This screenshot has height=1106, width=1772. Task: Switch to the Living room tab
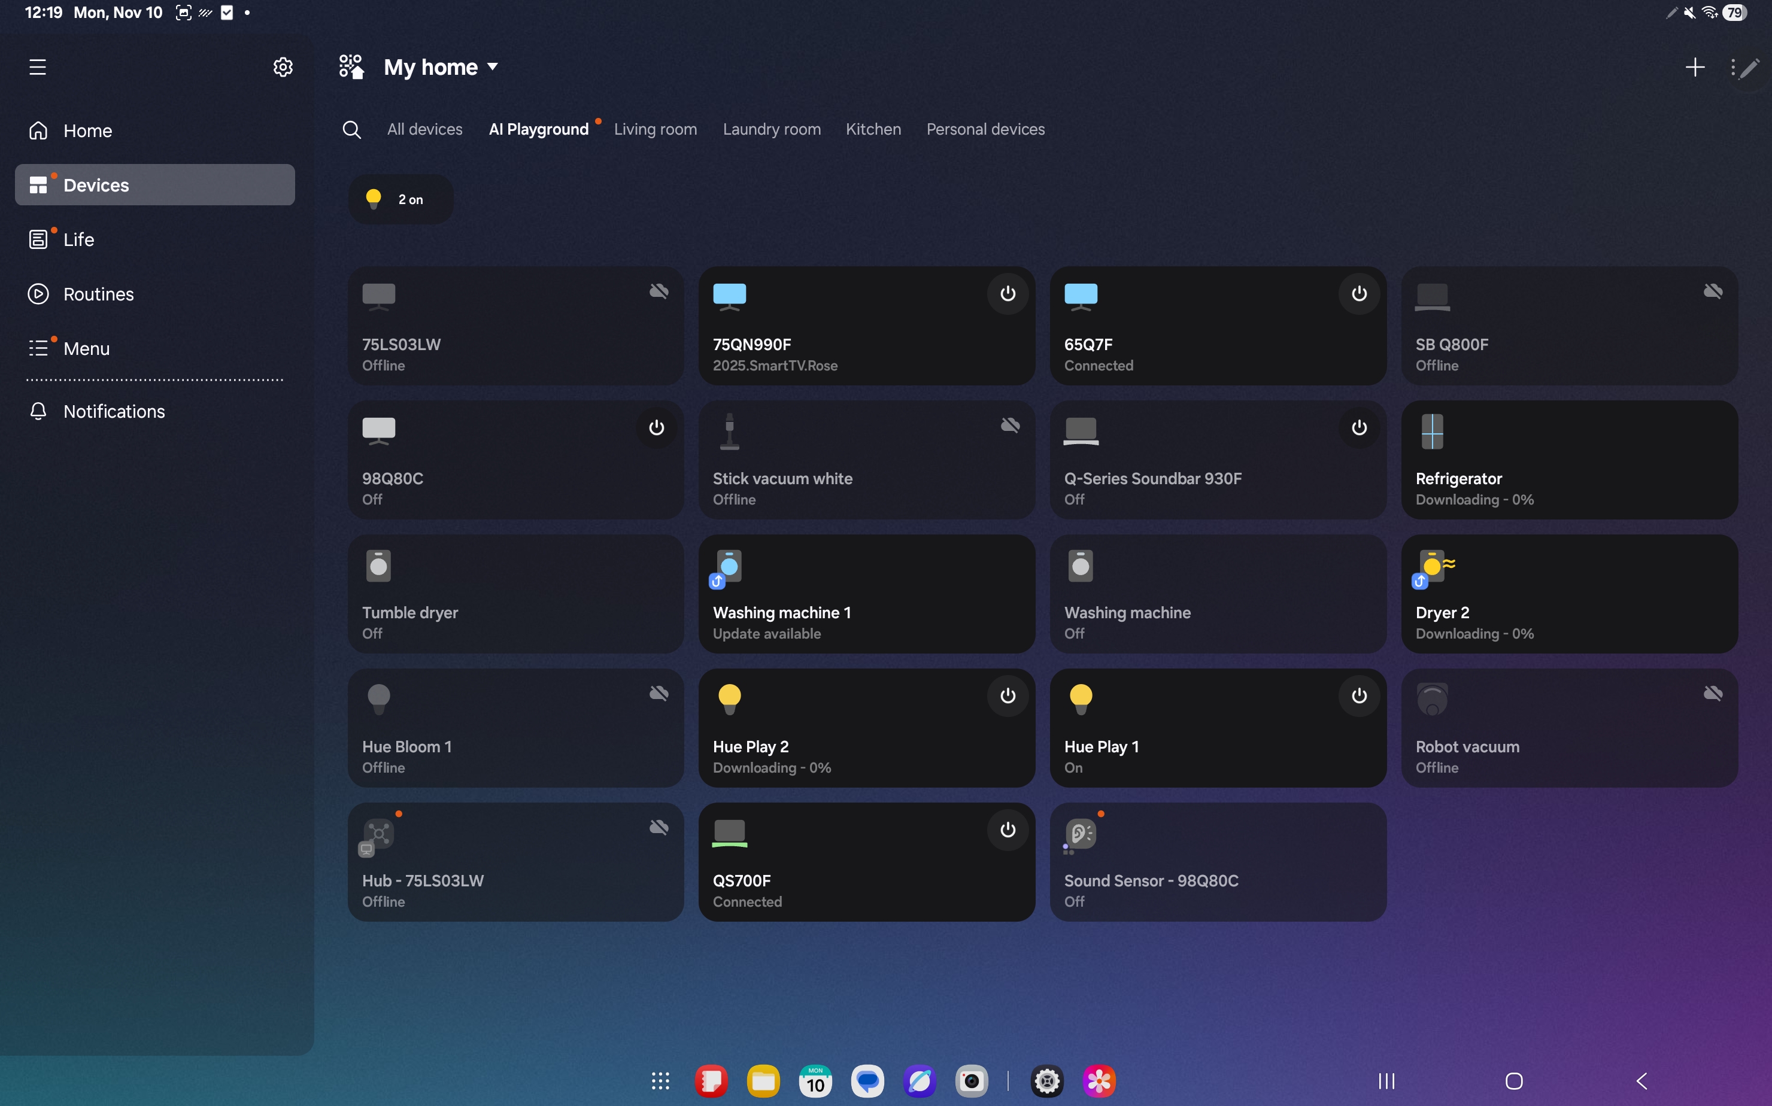point(655,129)
